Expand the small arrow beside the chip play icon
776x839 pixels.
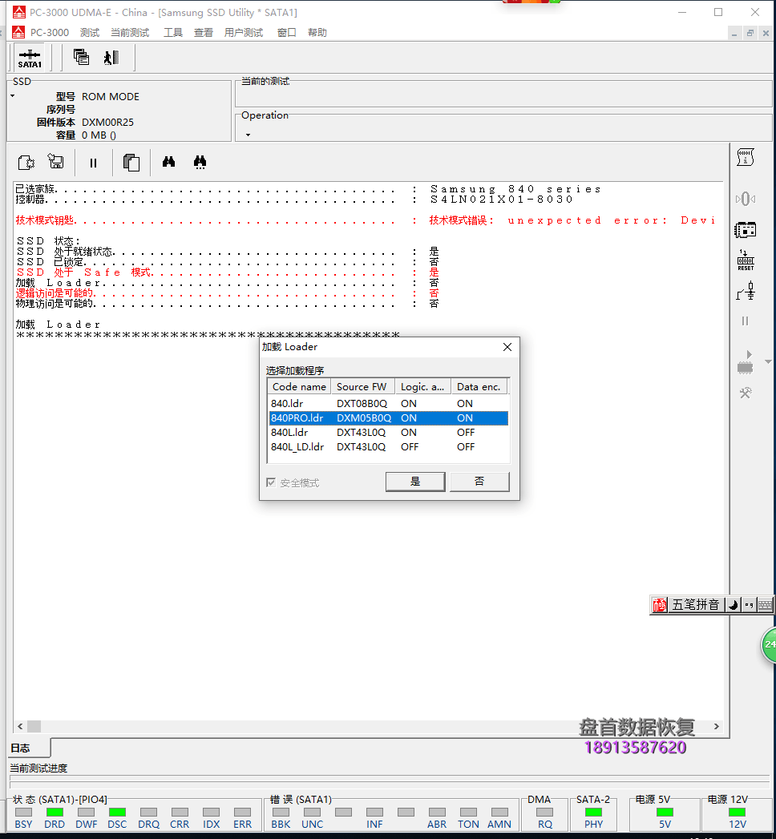(768, 362)
